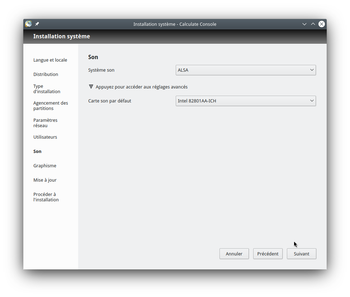The width and height of the screenshot is (350, 297).
Task: Open the Système son dropdown
Action: coord(246,70)
